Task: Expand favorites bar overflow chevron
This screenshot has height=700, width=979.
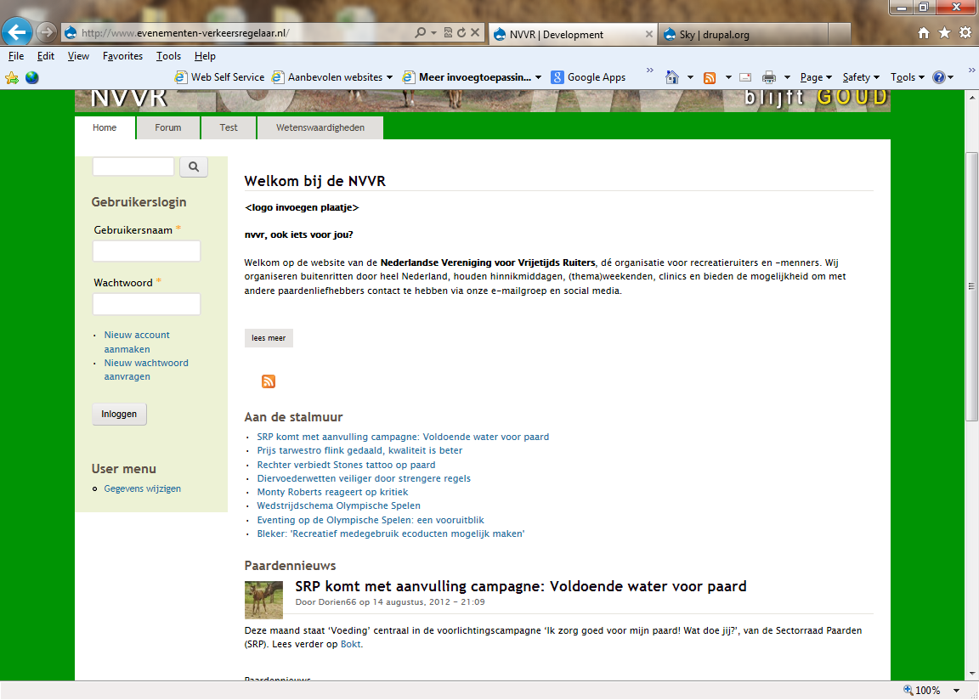Action: [649, 70]
